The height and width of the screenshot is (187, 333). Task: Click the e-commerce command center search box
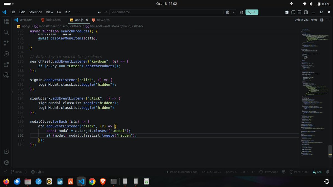pyautogui.click(x=167, y=12)
